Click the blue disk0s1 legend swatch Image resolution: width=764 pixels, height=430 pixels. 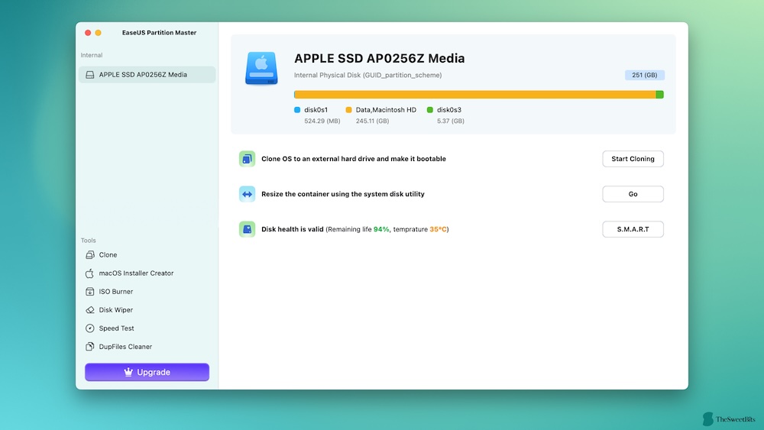point(297,110)
